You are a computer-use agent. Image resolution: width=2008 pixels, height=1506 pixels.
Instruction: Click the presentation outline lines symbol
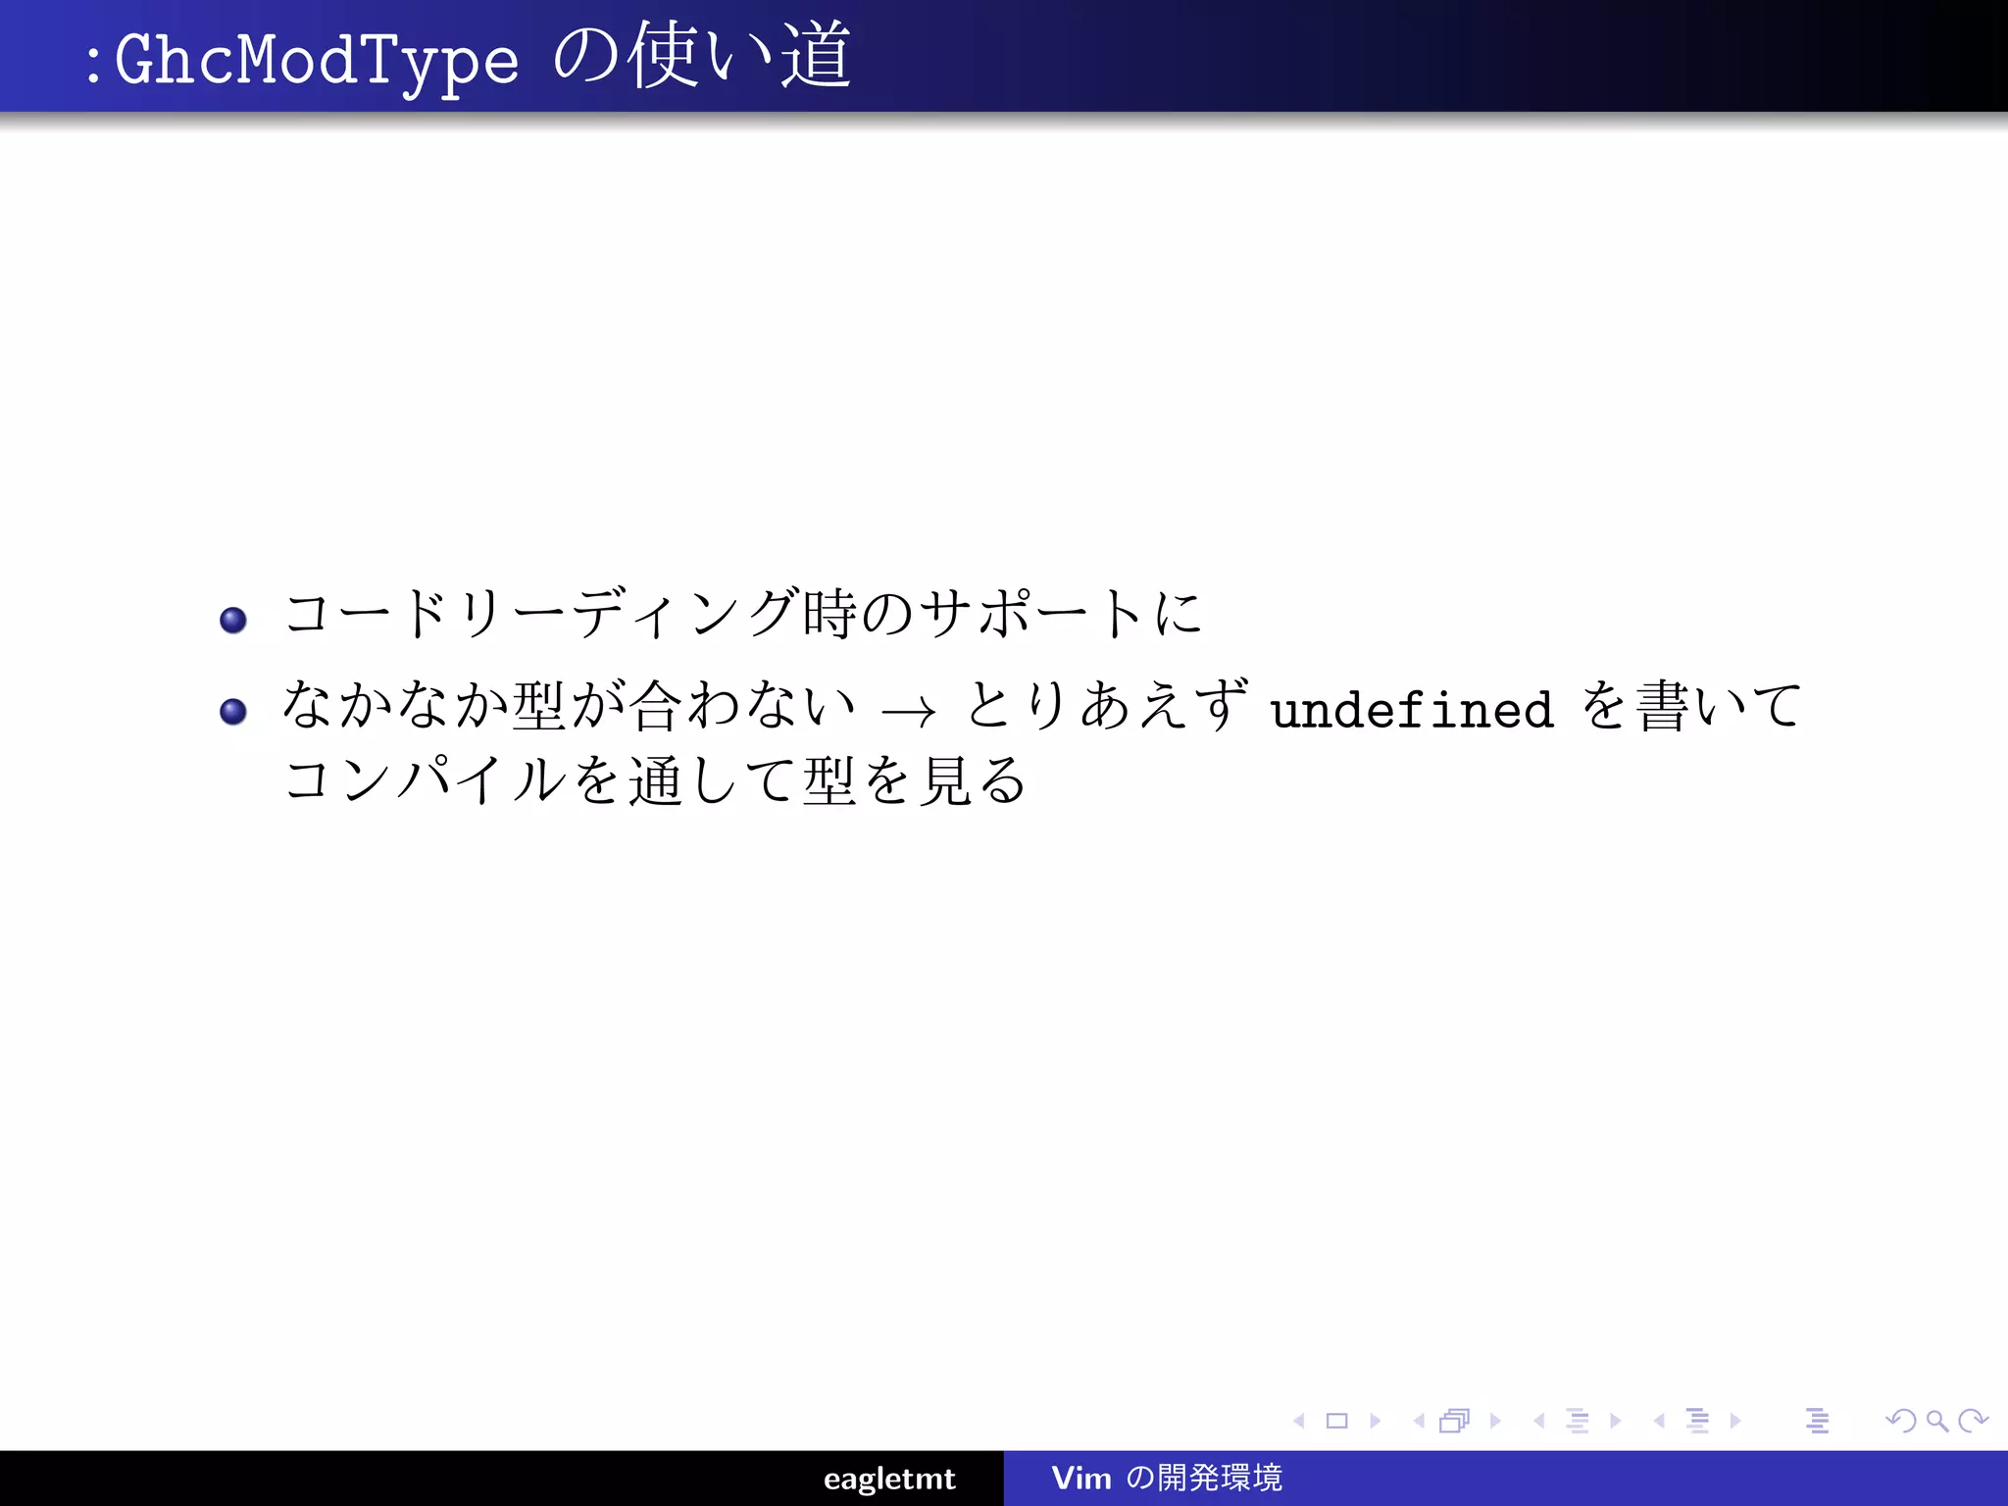point(1818,1421)
